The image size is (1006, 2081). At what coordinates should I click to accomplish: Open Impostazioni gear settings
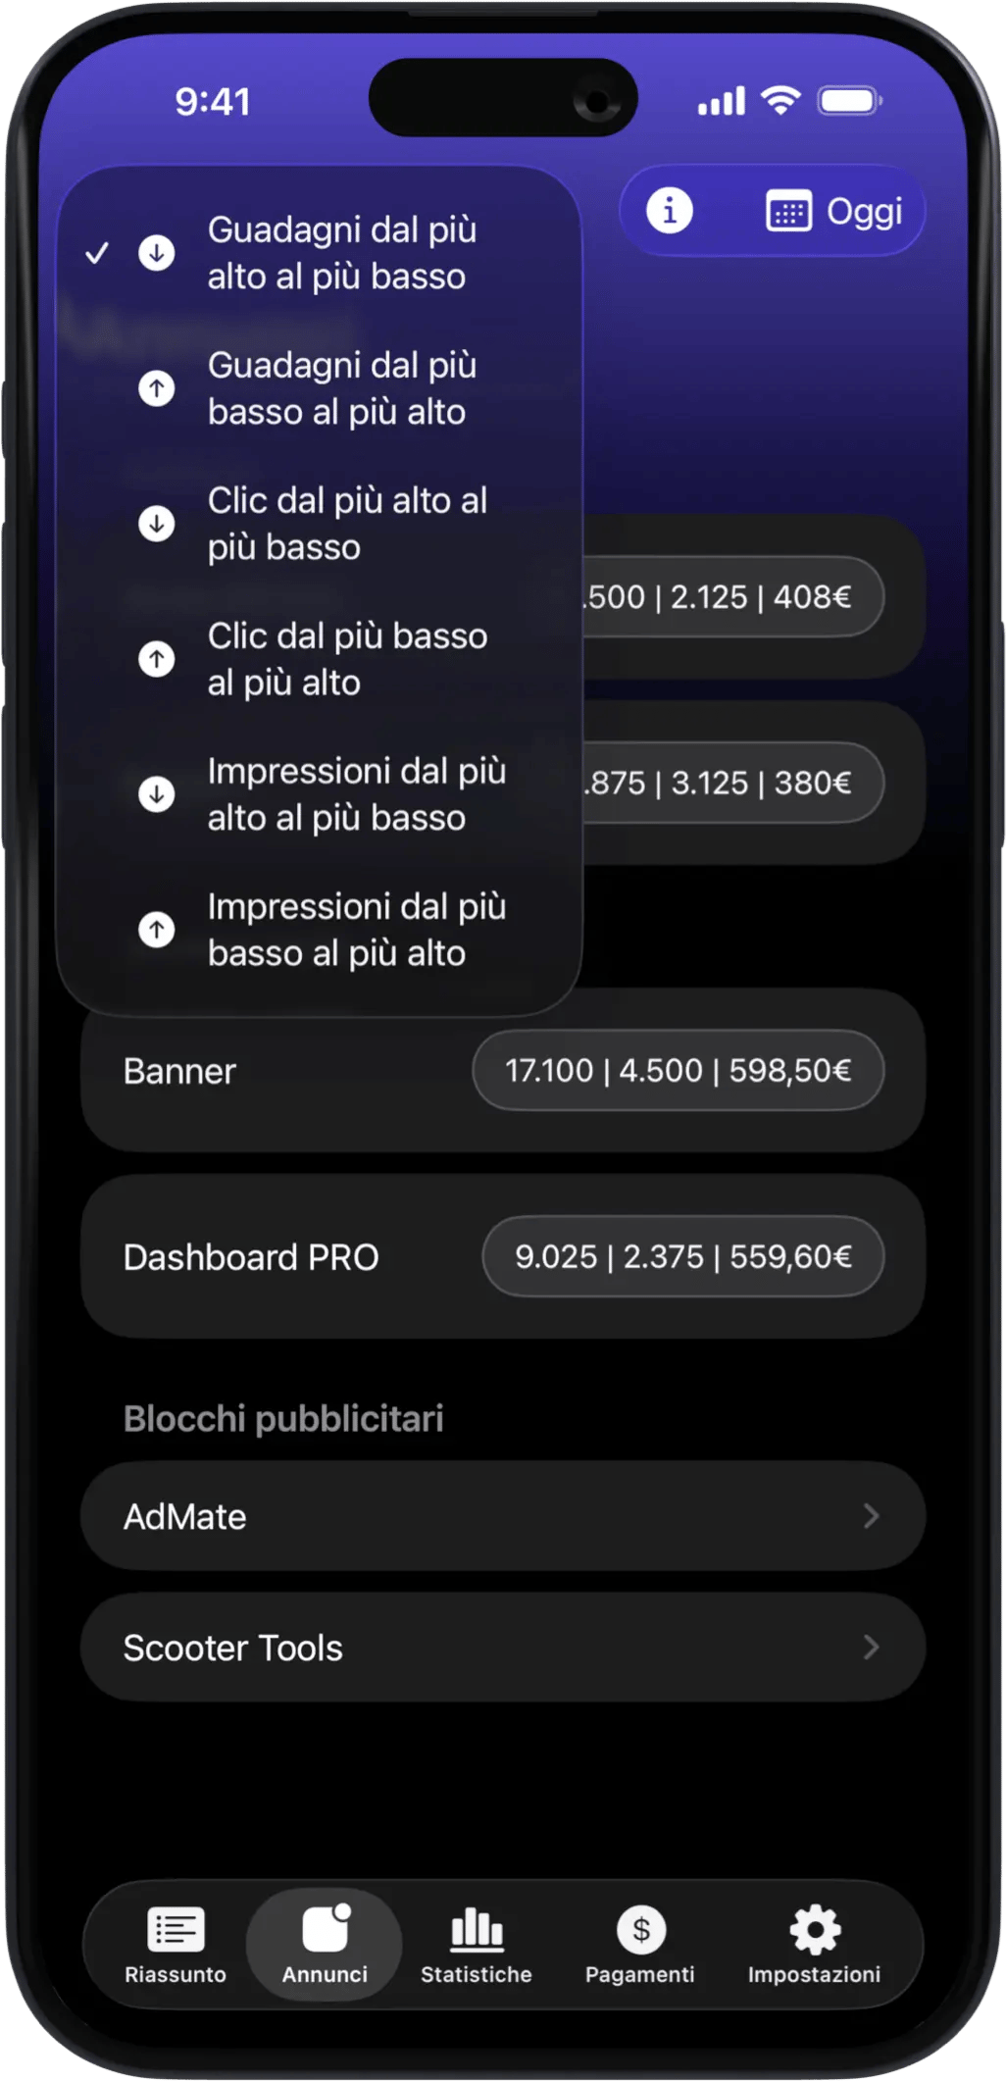[814, 1944]
